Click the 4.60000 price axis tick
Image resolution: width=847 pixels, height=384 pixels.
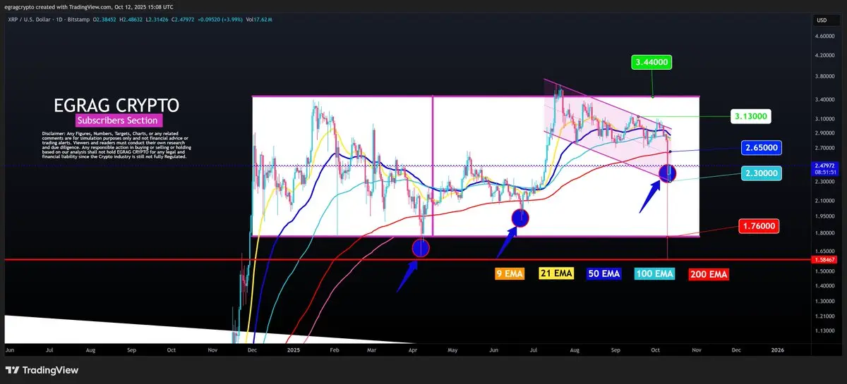[826, 35]
